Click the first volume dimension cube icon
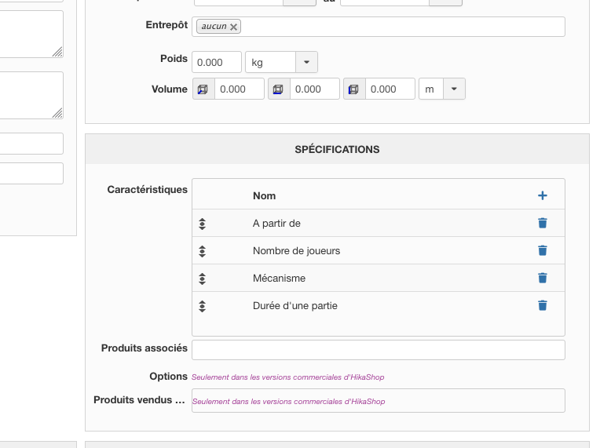Image resolution: width=600 pixels, height=448 pixels. click(203, 89)
